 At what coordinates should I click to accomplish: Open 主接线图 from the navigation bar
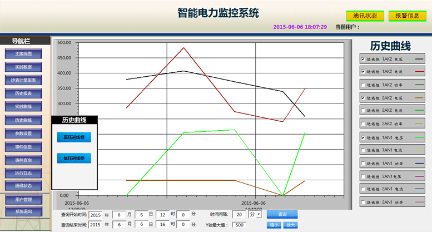[x=24, y=54]
